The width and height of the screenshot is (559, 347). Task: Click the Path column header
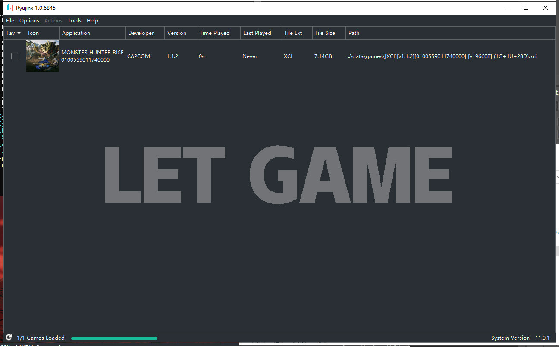(x=354, y=33)
